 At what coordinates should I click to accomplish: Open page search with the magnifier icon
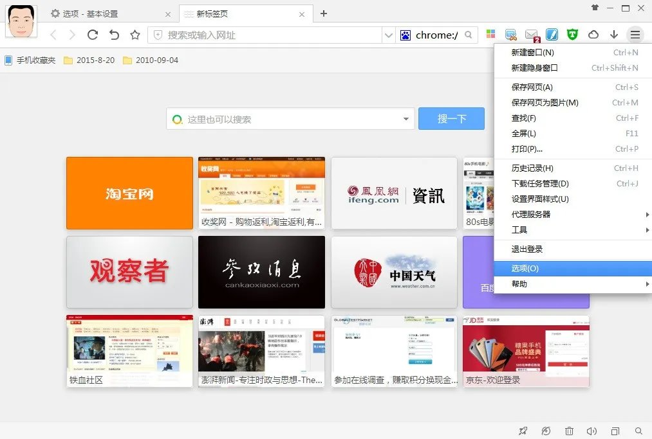pos(638,431)
